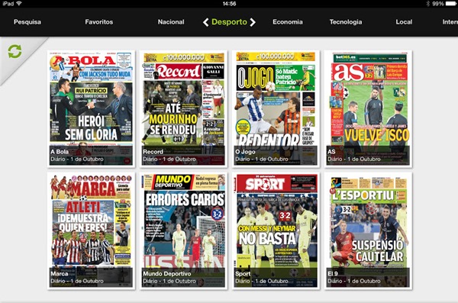This screenshot has width=458, height=303.
Task: Tap the battery indicator in status bar
Action: (452, 4)
